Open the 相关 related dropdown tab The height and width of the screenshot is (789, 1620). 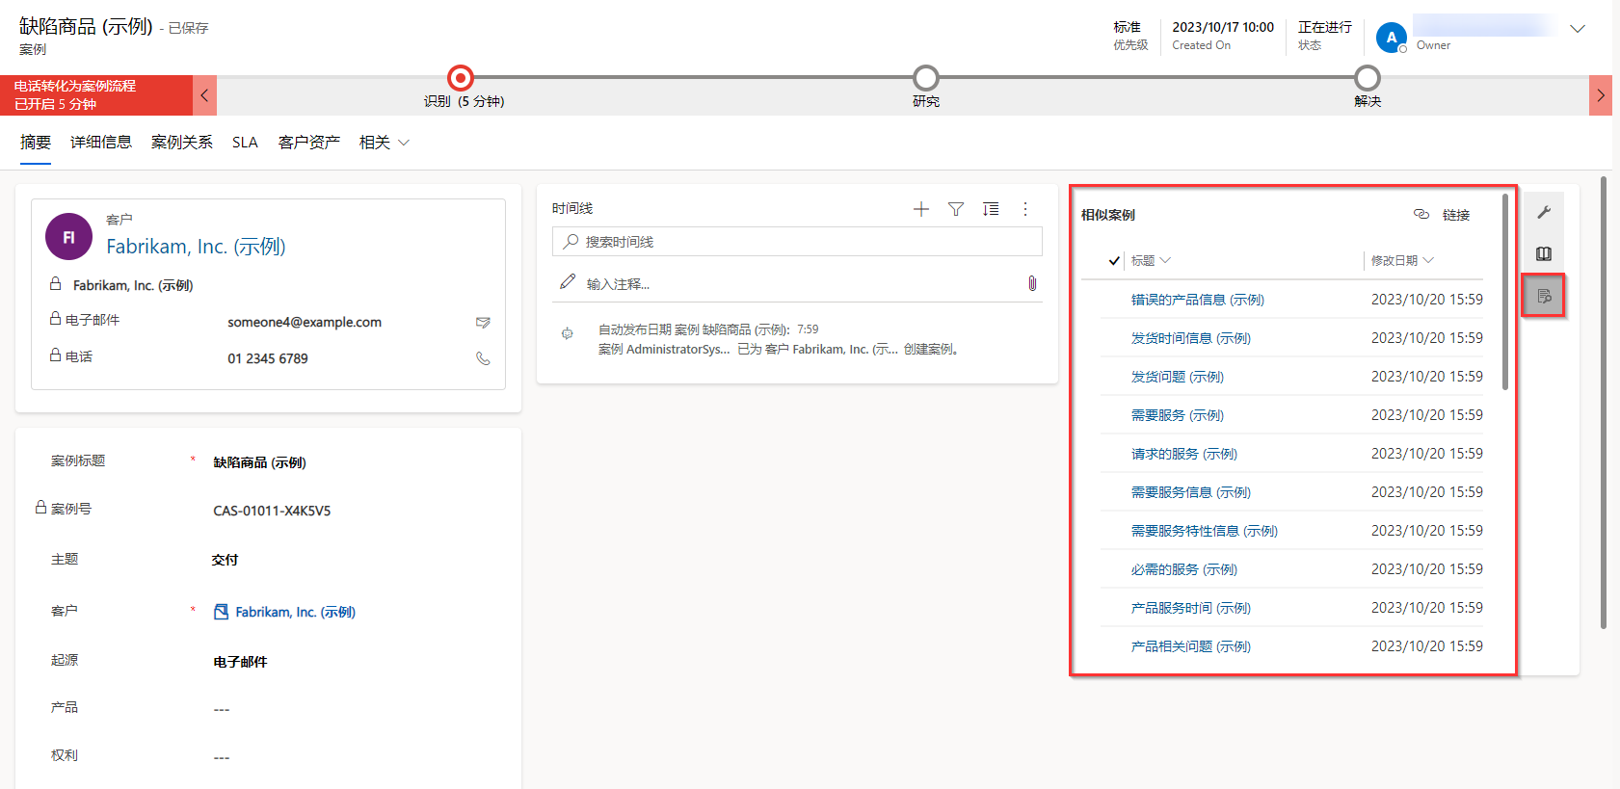coord(384,143)
